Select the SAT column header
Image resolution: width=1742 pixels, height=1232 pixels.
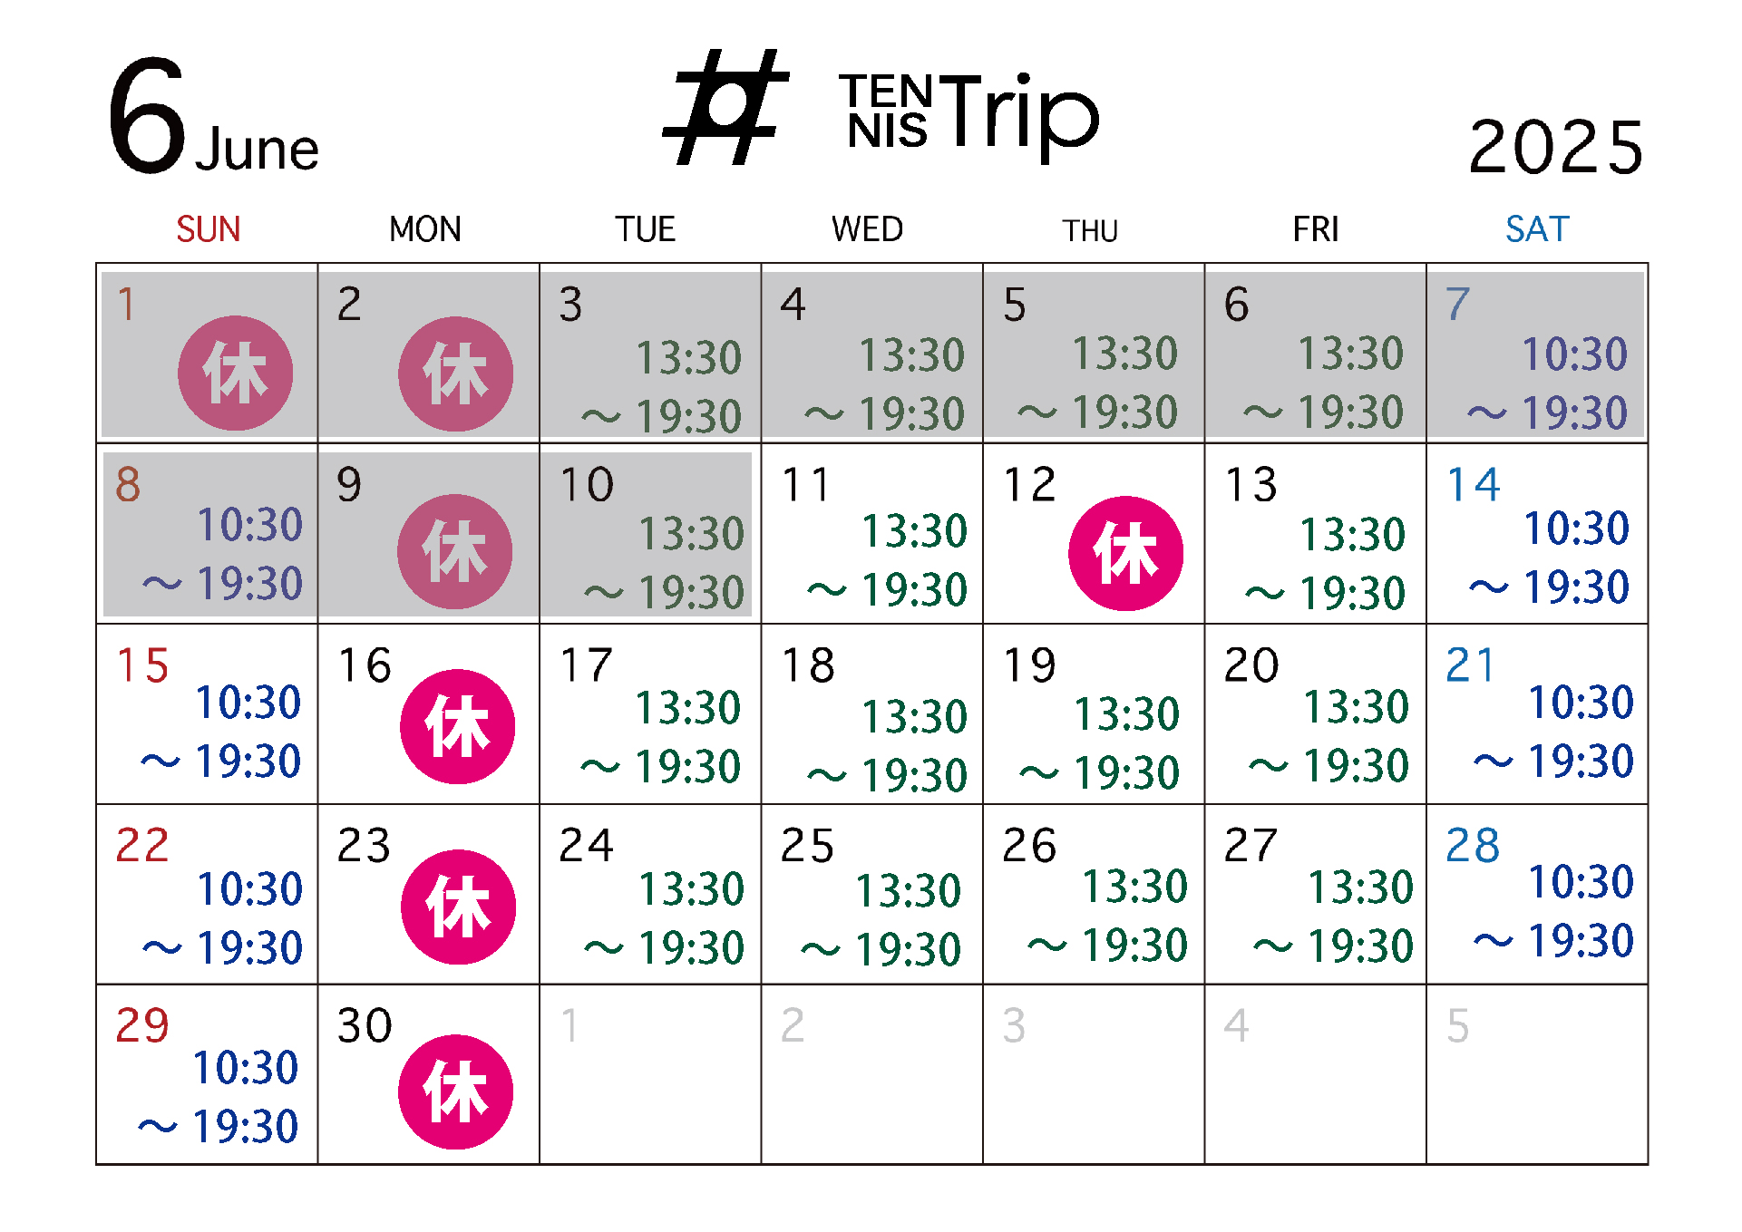(1537, 229)
